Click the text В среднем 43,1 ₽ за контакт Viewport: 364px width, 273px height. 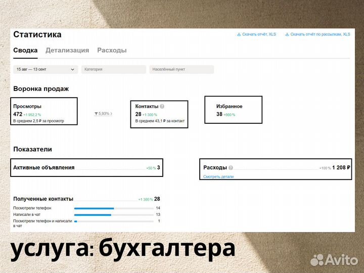(160, 121)
